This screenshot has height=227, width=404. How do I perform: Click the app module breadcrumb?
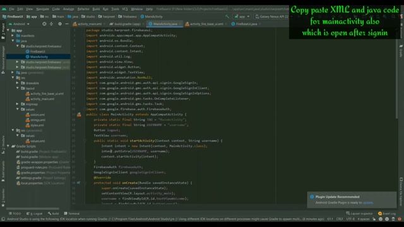(32, 16)
